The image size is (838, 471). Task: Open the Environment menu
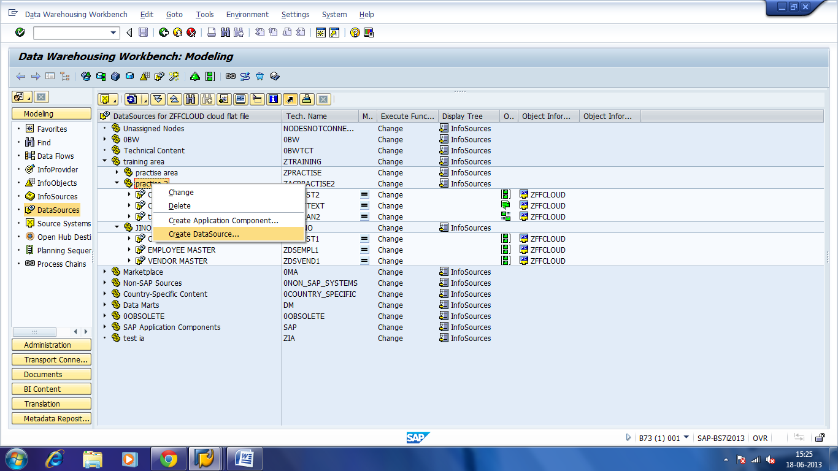coord(247,14)
